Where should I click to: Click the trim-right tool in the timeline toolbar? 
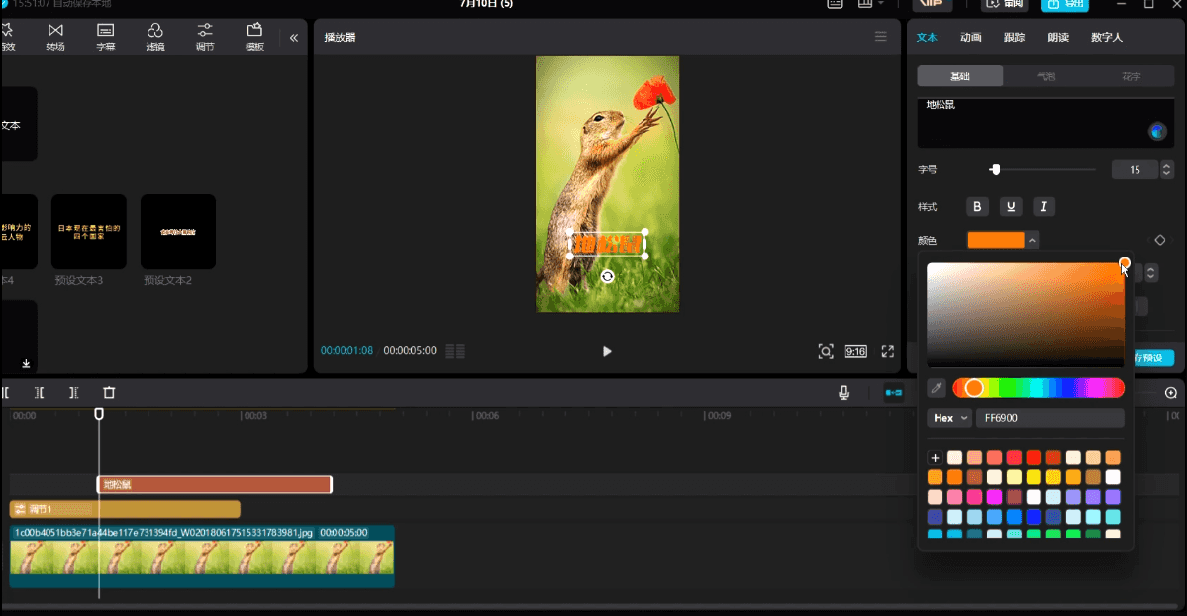pyautogui.click(x=73, y=392)
